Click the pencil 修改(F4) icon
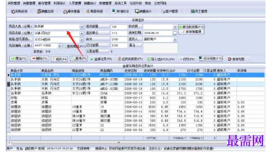Image resolution: width=271 pixels, height=153 pixels. (54, 59)
